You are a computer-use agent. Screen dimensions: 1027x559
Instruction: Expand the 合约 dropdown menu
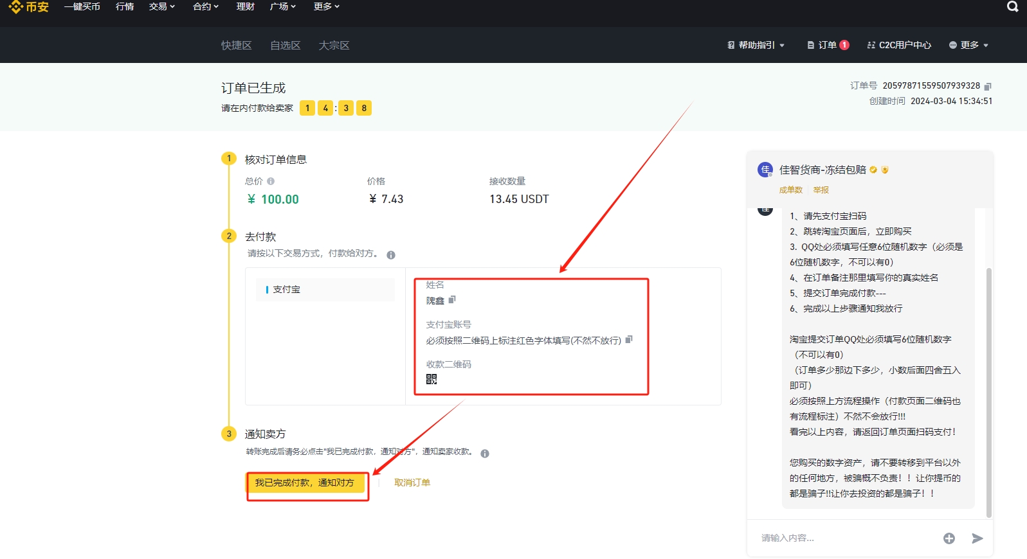[x=206, y=6]
